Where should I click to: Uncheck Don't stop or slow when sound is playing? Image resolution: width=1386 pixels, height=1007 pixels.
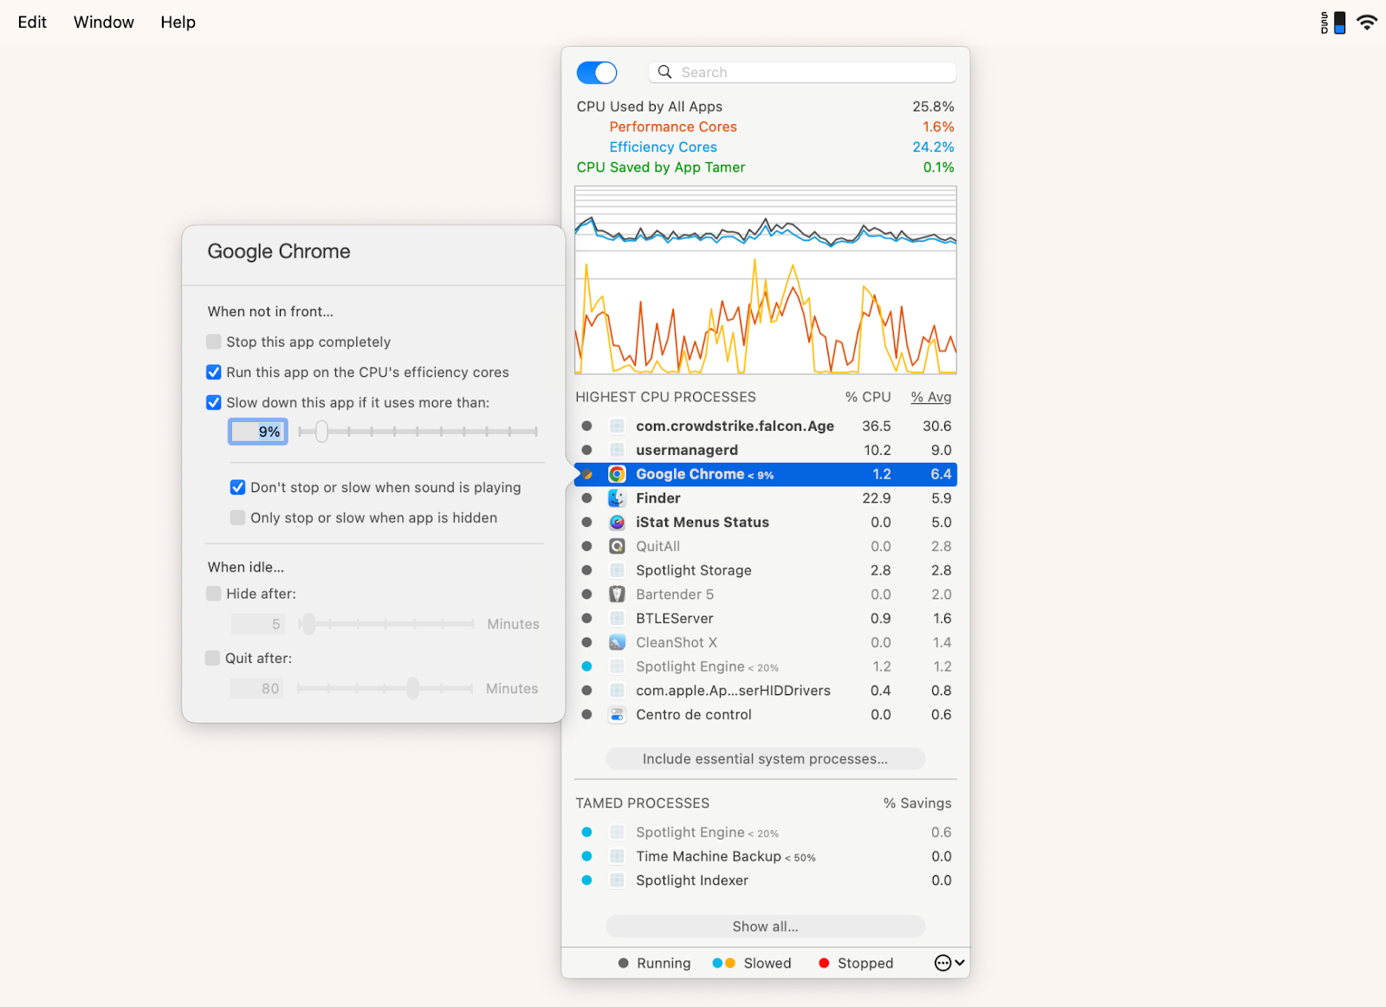coord(237,487)
